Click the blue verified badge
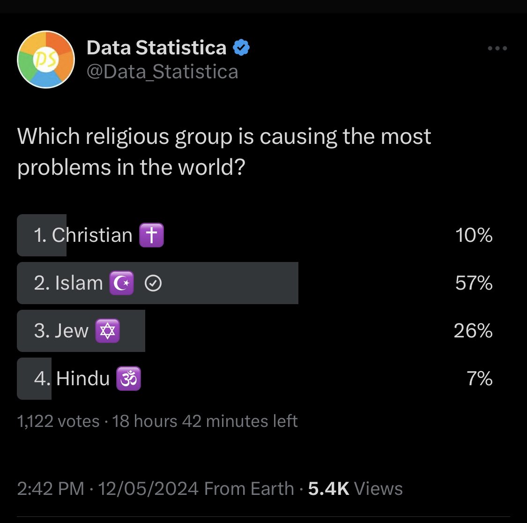 (241, 47)
